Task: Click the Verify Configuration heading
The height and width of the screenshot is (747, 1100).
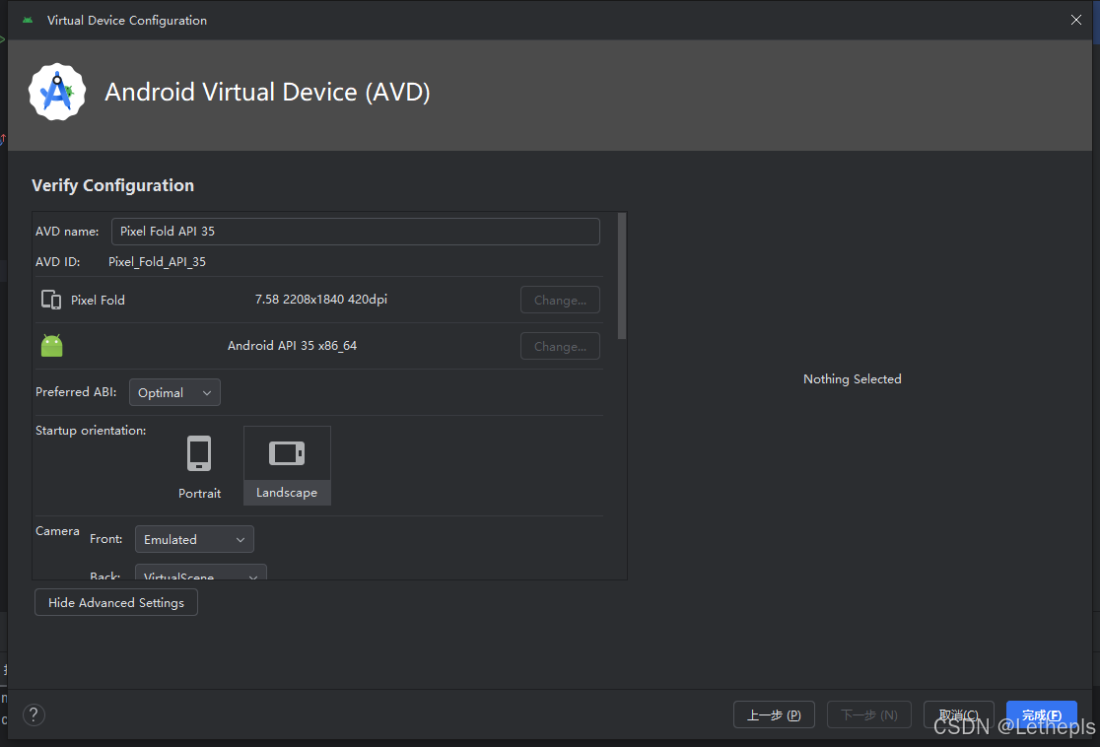Action: (x=113, y=185)
